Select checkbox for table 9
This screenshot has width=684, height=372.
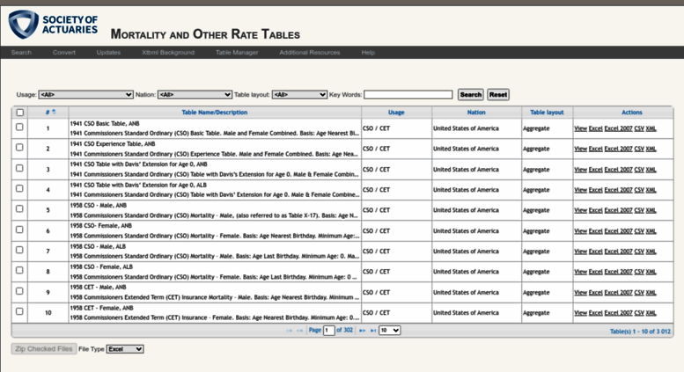[x=19, y=290]
